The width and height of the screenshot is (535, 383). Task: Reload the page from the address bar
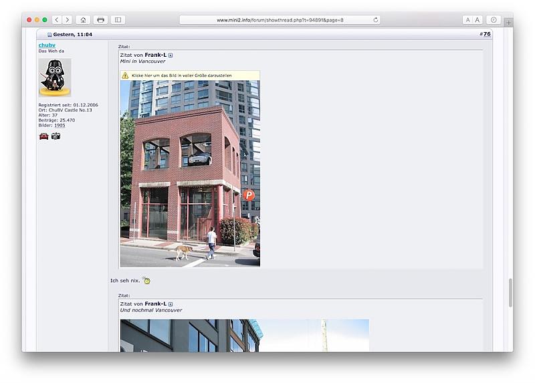pyautogui.click(x=376, y=20)
